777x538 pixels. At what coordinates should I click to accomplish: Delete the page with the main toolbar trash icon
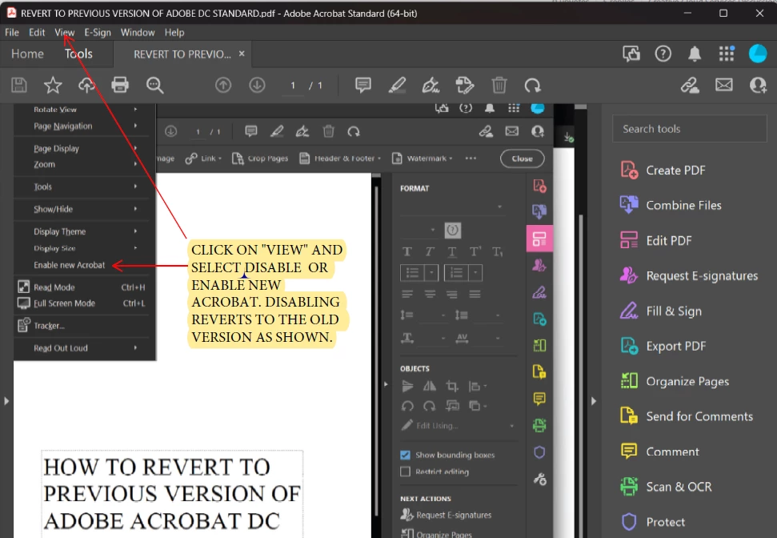pos(499,86)
